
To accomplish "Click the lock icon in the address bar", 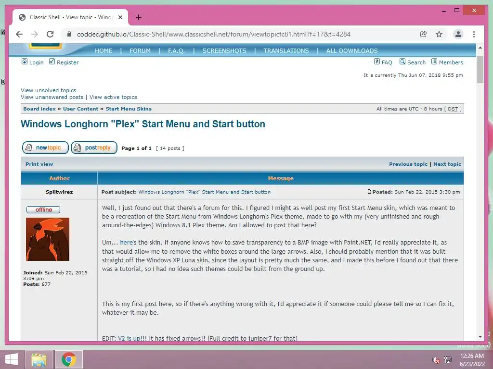I will (x=69, y=34).
